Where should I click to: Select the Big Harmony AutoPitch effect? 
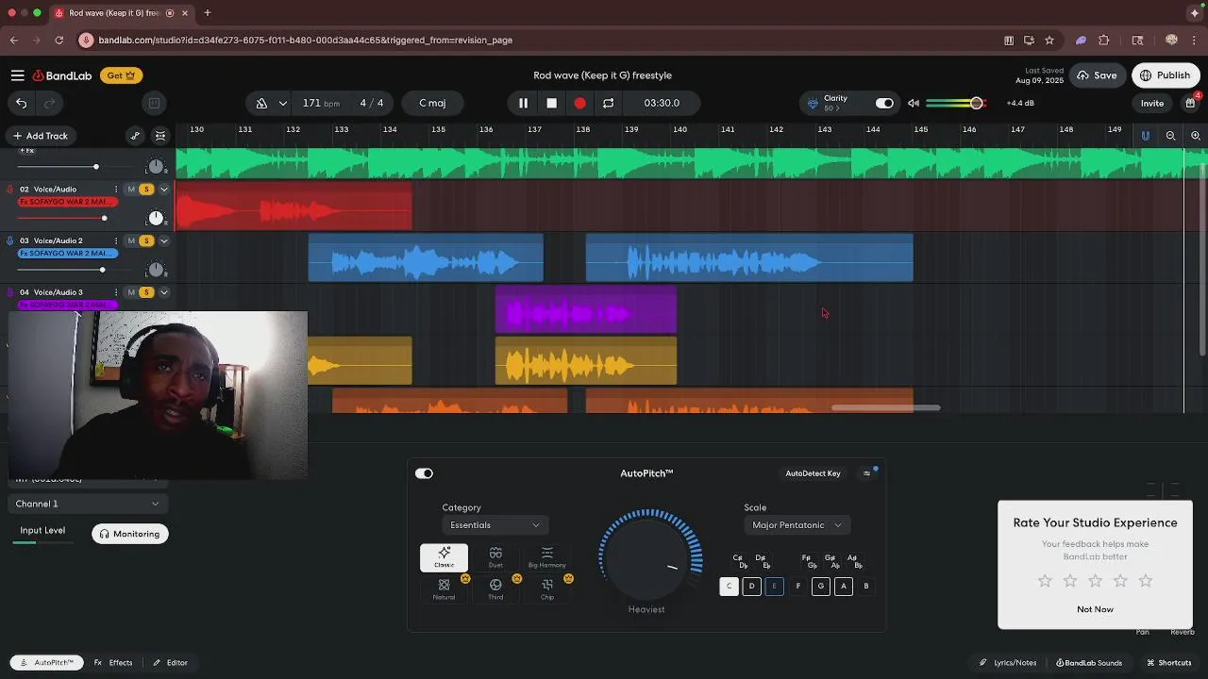(x=547, y=557)
